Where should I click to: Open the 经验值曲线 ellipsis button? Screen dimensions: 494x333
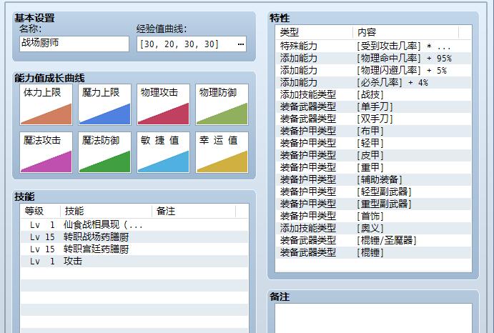coord(241,44)
